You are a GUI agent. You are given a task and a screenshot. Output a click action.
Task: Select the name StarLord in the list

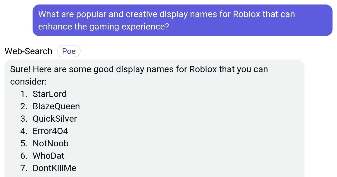[50, 94]
